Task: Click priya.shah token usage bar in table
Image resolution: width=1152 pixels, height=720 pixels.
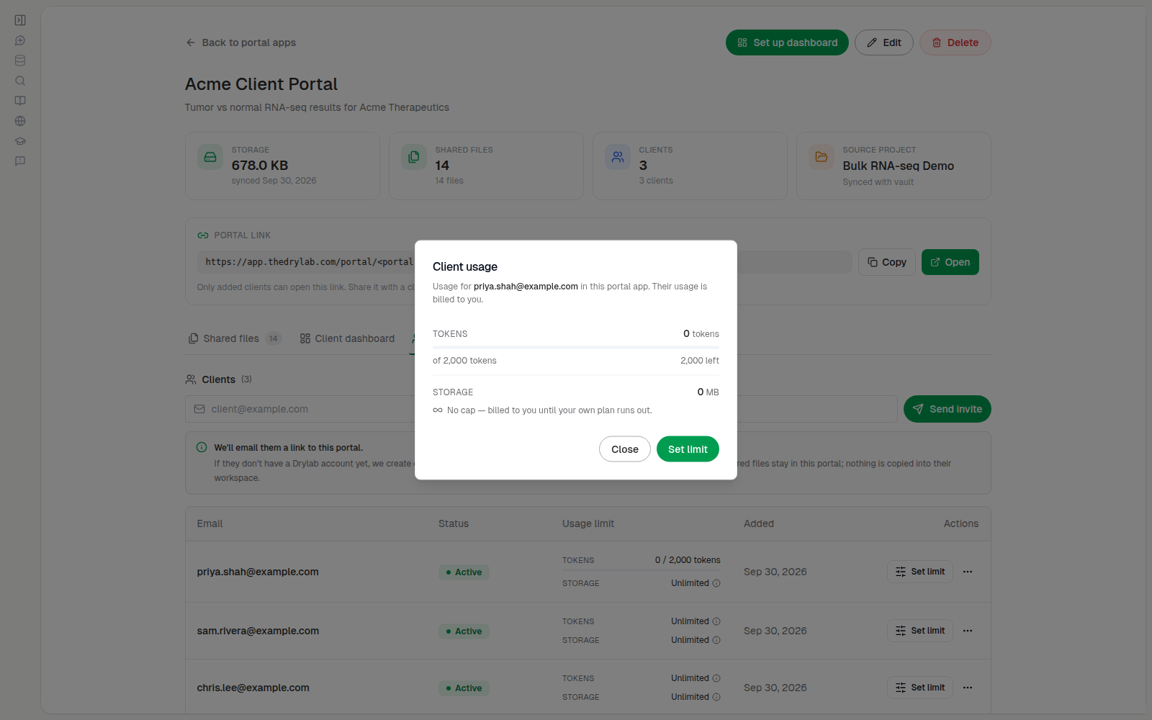Action: click(x=642, y=570)
